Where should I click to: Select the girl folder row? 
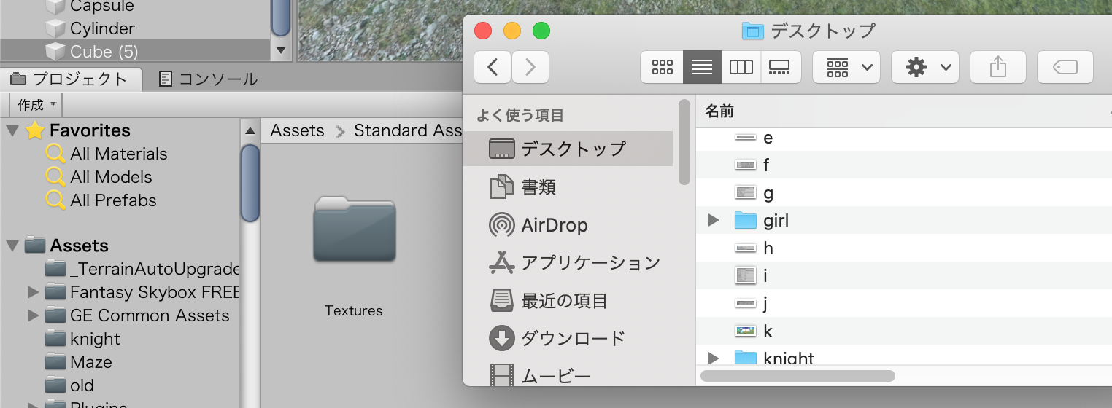pyautogui.click(x=904, y=221)
